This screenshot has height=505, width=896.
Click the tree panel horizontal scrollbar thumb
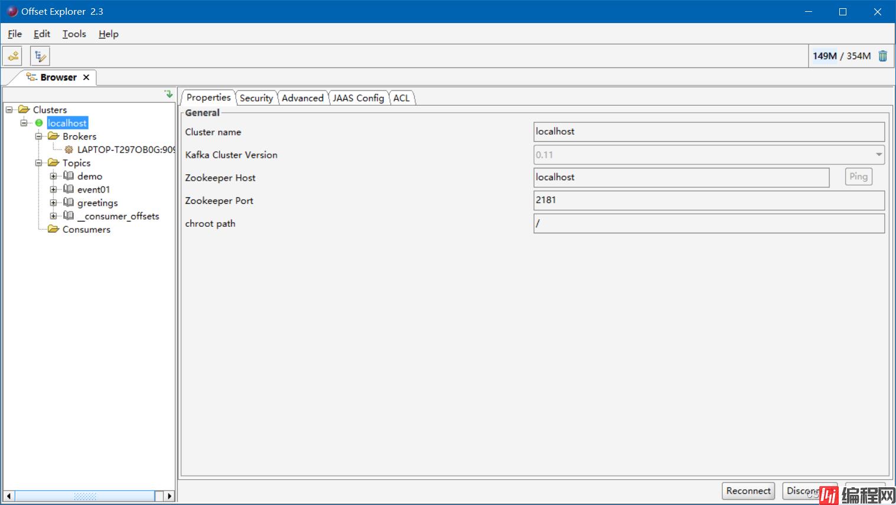click(x=84, y=496)
